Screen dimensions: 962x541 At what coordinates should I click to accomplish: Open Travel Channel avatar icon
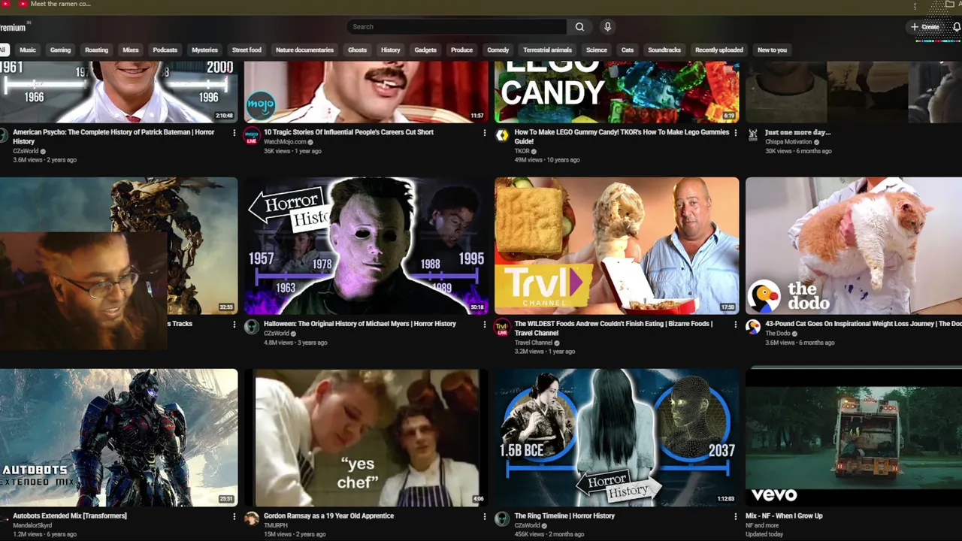[x=502, y=327]
